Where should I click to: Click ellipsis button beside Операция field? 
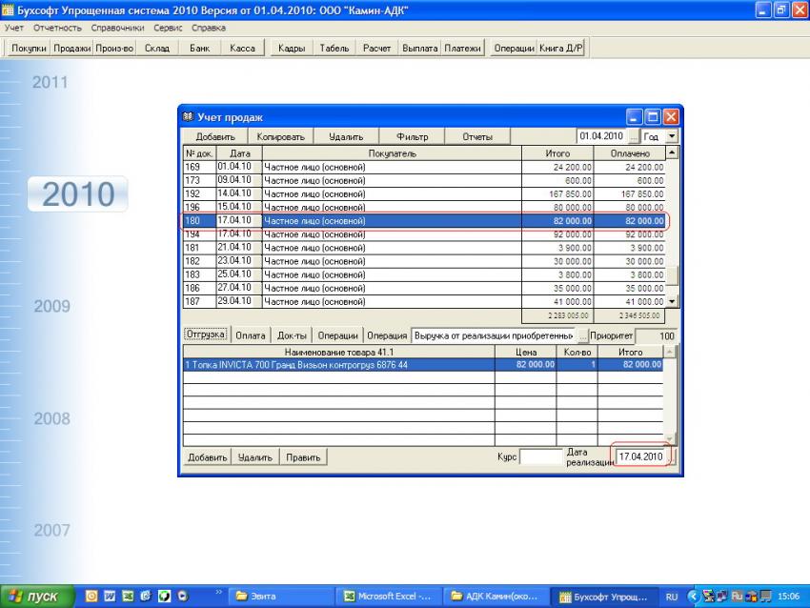tap(582, 335)
